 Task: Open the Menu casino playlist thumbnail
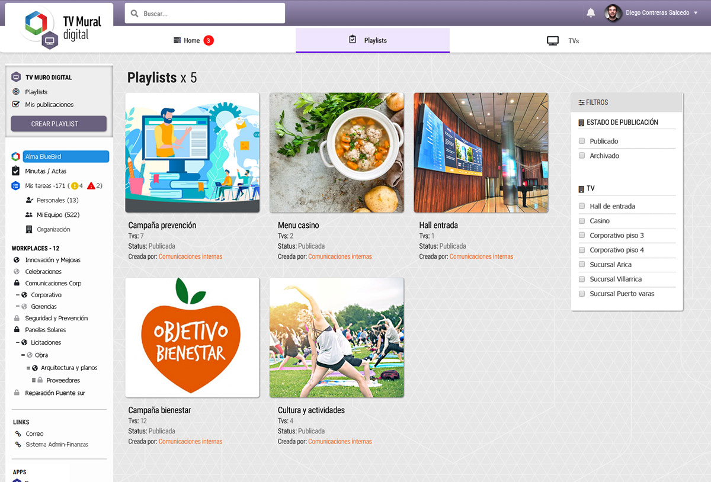(x=337, y=153)
